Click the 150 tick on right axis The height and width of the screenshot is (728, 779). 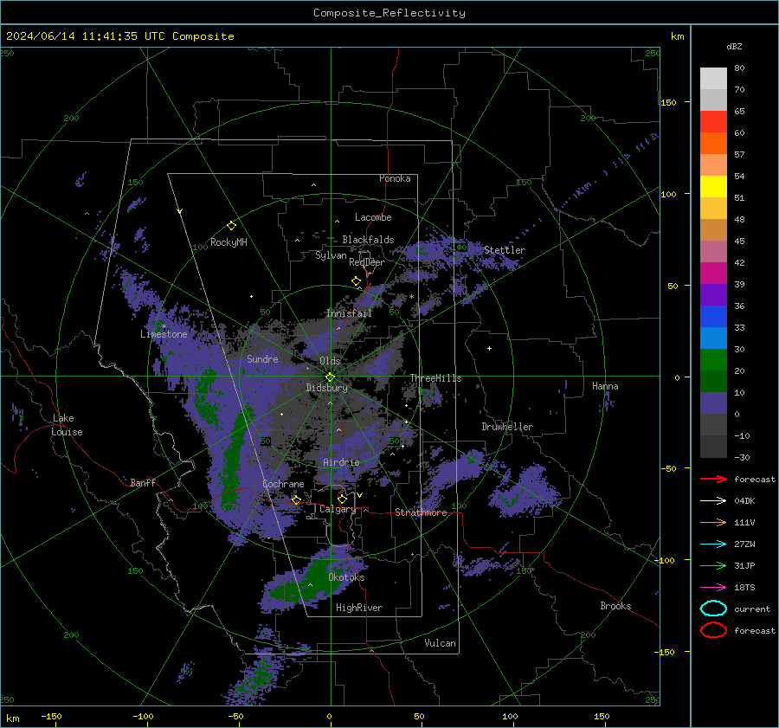coord(669,102)
